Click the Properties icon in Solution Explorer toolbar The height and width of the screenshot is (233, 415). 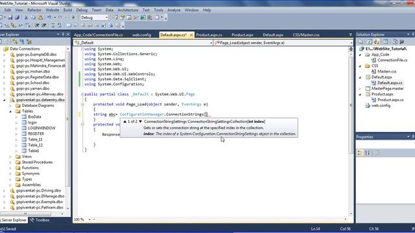[361, 41]
